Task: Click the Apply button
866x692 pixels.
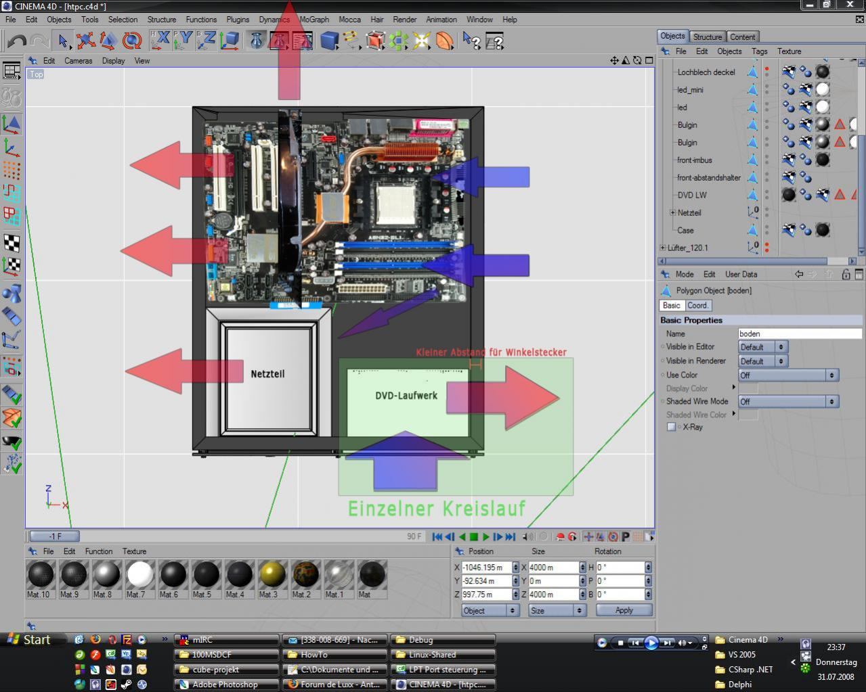Action: (x=624, y=610)
